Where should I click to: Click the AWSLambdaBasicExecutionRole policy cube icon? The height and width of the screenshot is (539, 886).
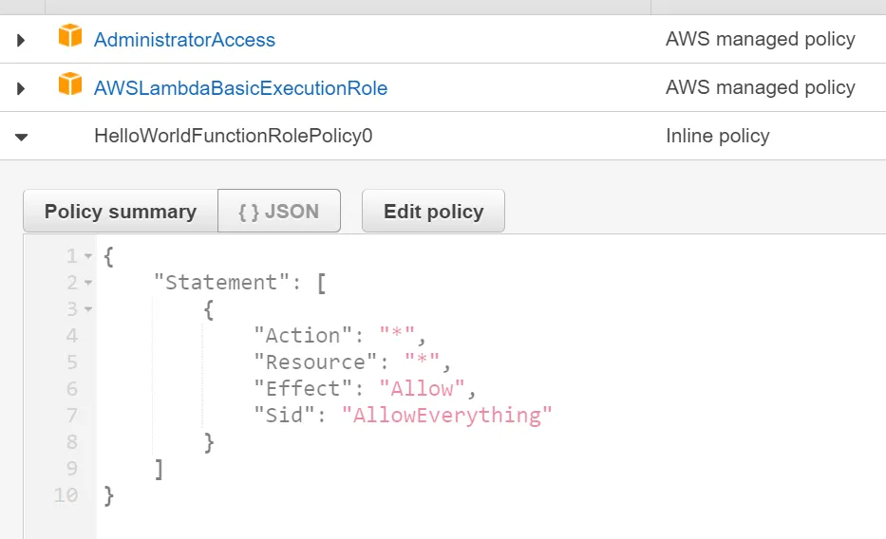[x=70, y=84]
